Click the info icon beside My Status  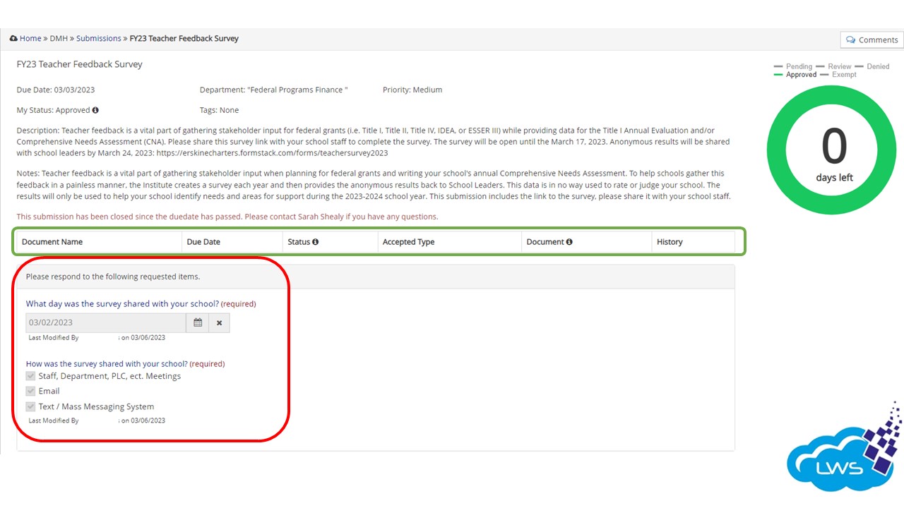tap(95, 110)
